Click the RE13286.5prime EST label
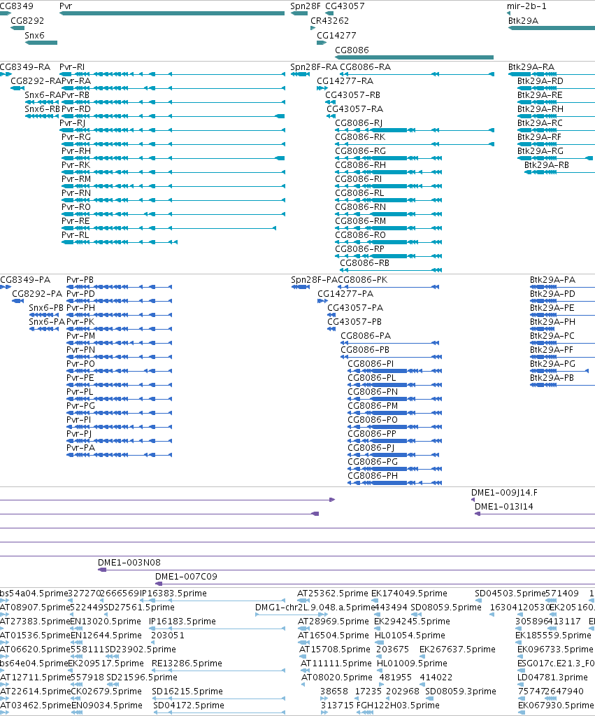 click(x=187, y=664)
